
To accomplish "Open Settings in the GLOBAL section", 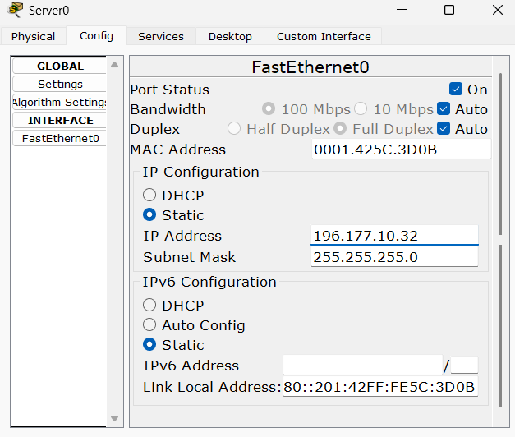I will point(60,85).
